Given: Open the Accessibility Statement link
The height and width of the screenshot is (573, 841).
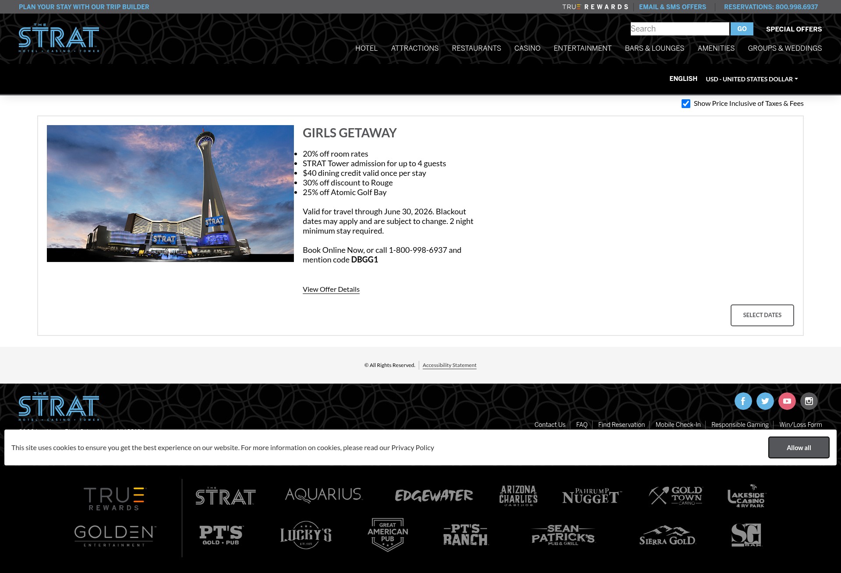Looking at the screenshot, I should [449, 365].
